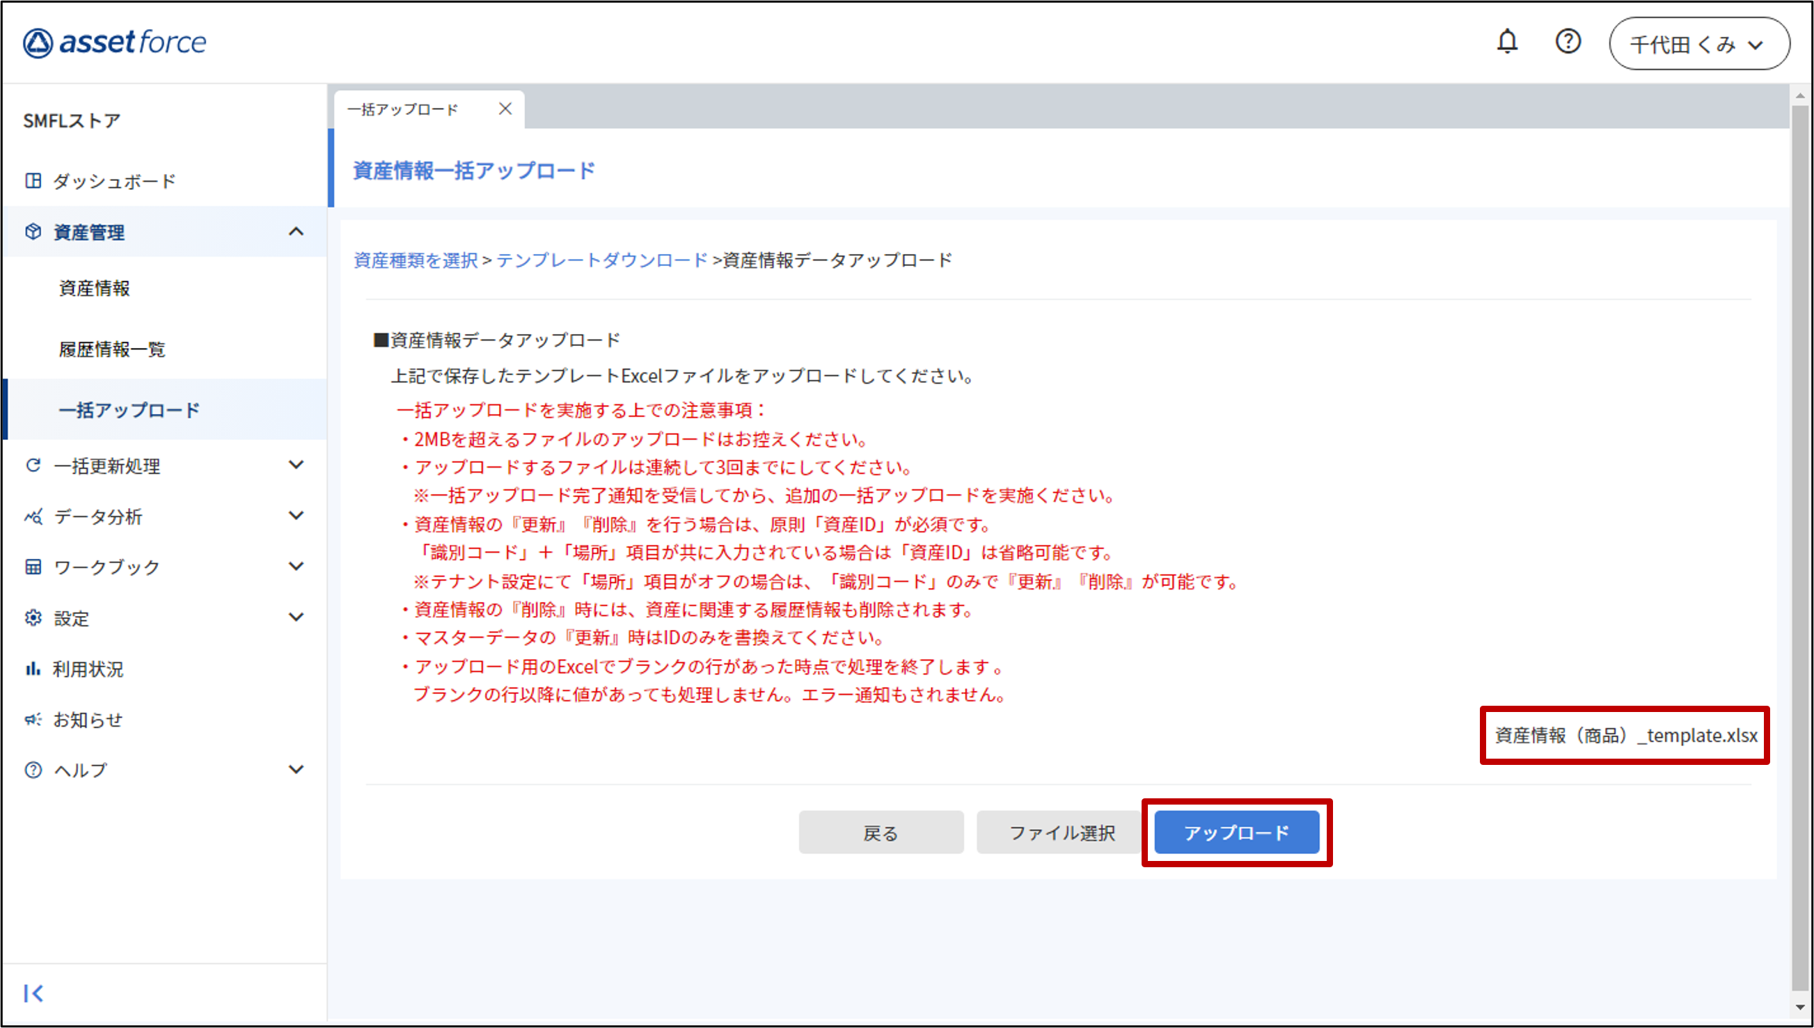
Task: Collapse the 資産管理 section chevron
Action: tap(297, 232)
